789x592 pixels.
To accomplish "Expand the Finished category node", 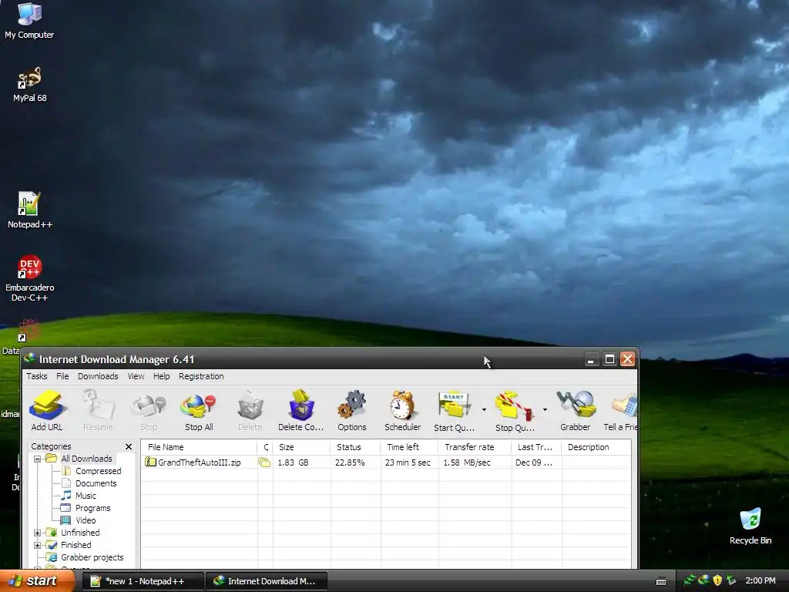I will [37, 545].
